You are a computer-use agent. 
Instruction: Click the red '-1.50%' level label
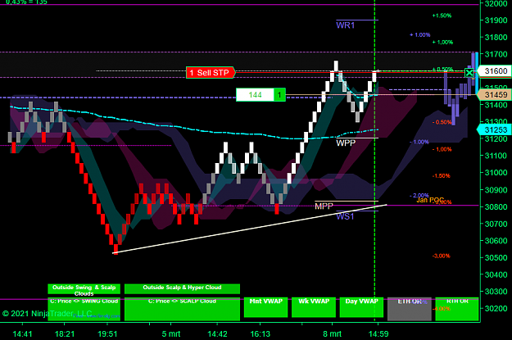point(442,176)
